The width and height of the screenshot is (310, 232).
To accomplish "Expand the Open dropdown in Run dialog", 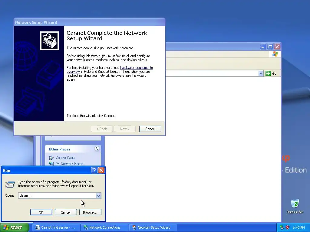I will coord(98,195).
